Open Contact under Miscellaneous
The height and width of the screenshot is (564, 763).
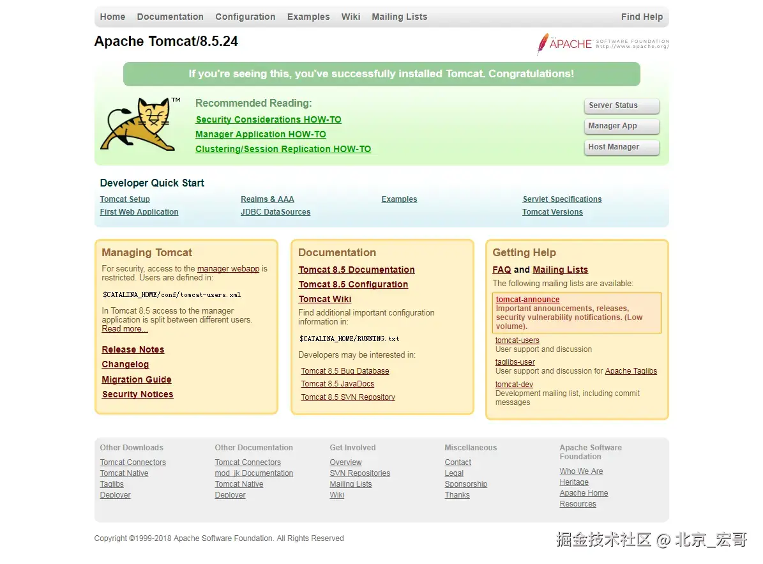[458, 462]
